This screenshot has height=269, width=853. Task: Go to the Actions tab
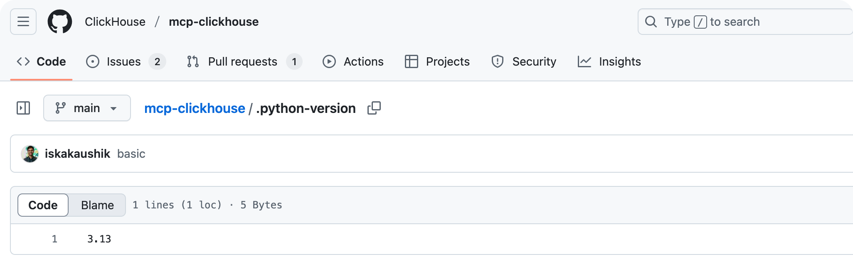pyautogui.click(x=353, y=61)
